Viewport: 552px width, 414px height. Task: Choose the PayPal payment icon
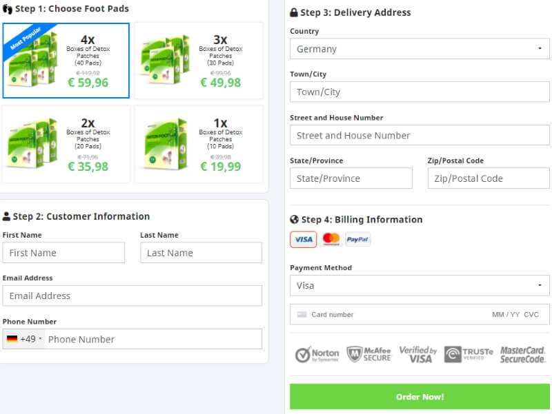358,239
